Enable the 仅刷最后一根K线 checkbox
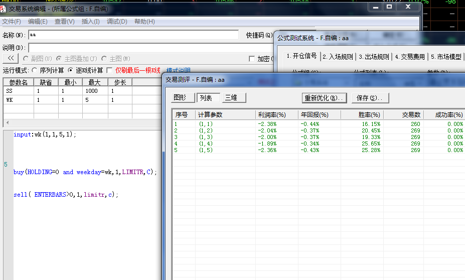 110,70
